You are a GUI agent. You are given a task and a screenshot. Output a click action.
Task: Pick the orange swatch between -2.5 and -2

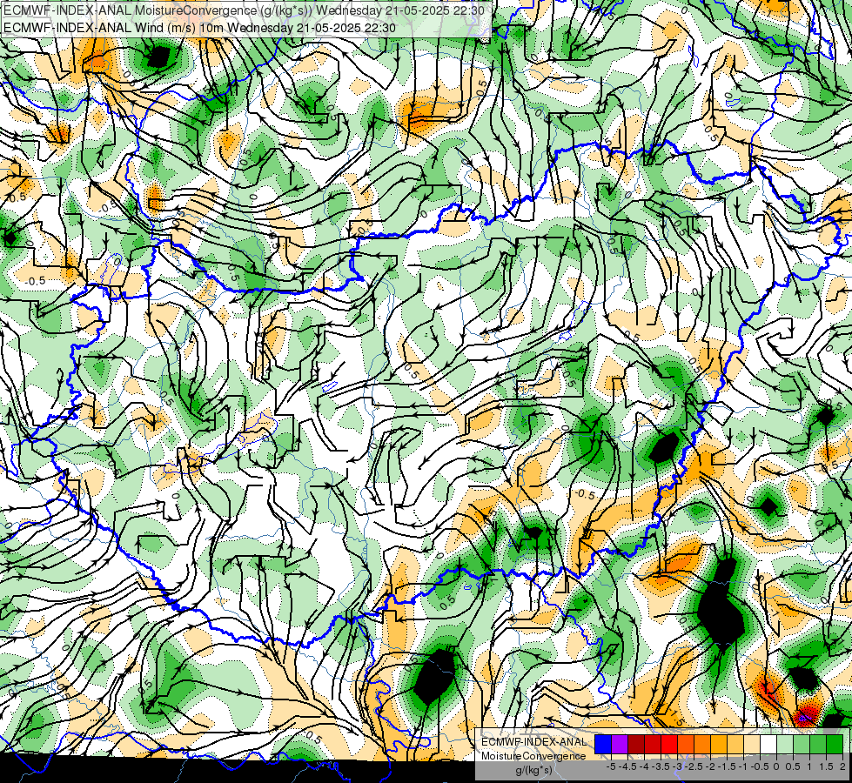pos(702,744)
